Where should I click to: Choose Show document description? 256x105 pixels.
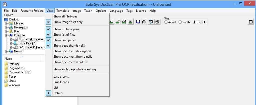(77, 51)
